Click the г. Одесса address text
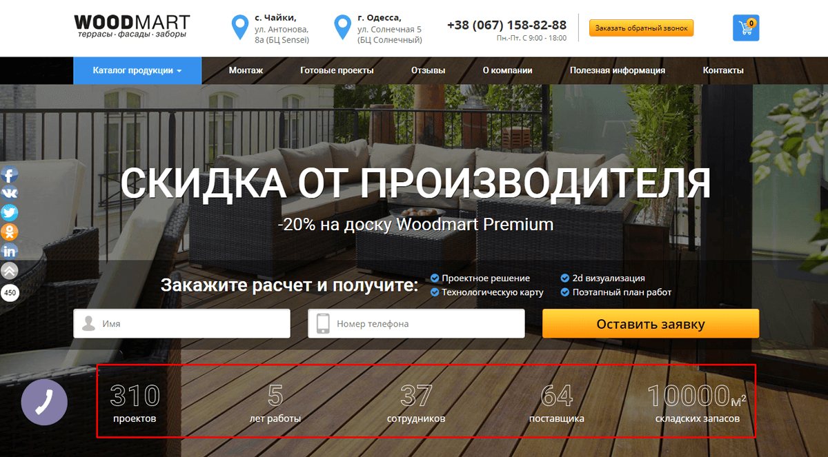The image size is (828, 457). pyautogui.click(x=389, y=29)
